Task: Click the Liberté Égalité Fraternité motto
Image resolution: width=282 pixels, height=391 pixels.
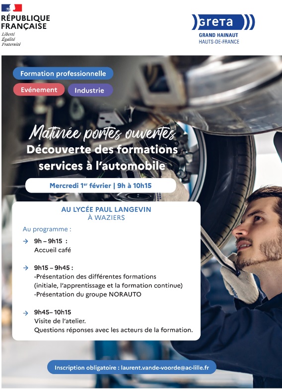Action: click(11, 39)
